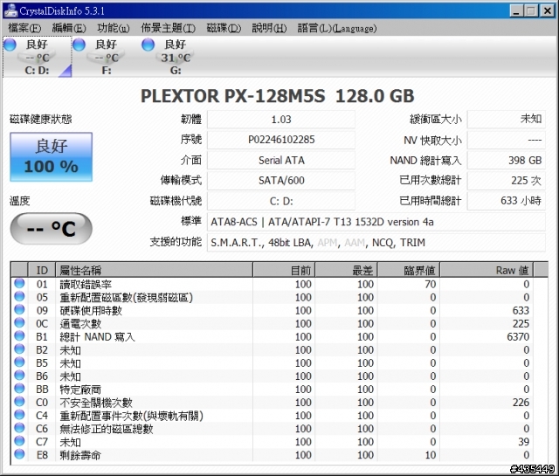Click blue status dot of attribute B2
The height and width of the screenshot is (476, 559).
[x=19, y=349]
